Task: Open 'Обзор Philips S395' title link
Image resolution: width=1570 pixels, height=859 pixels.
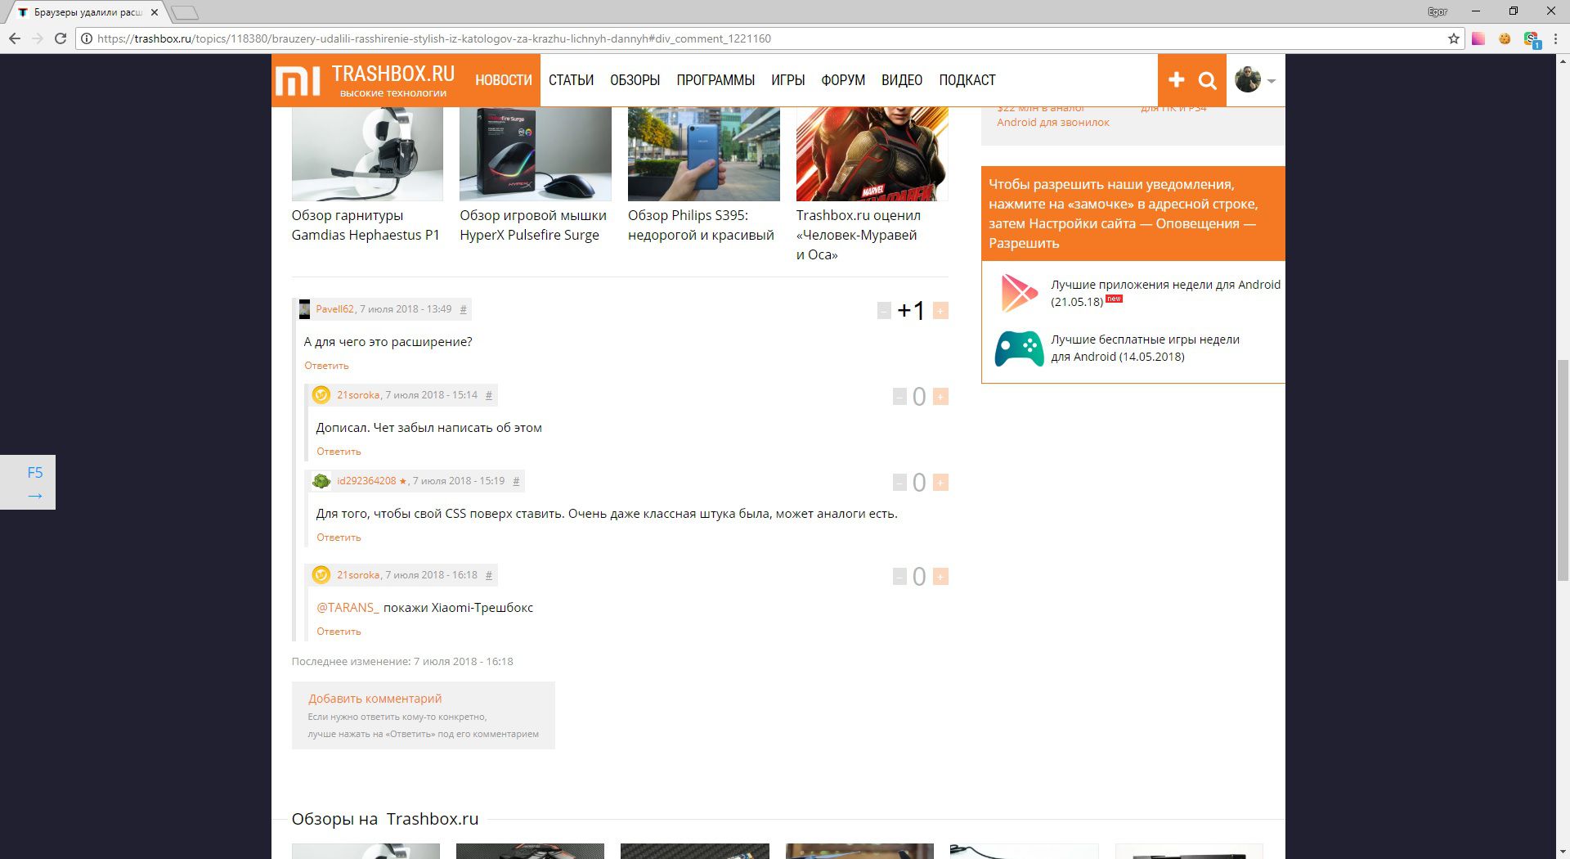Action: (701, 225)
